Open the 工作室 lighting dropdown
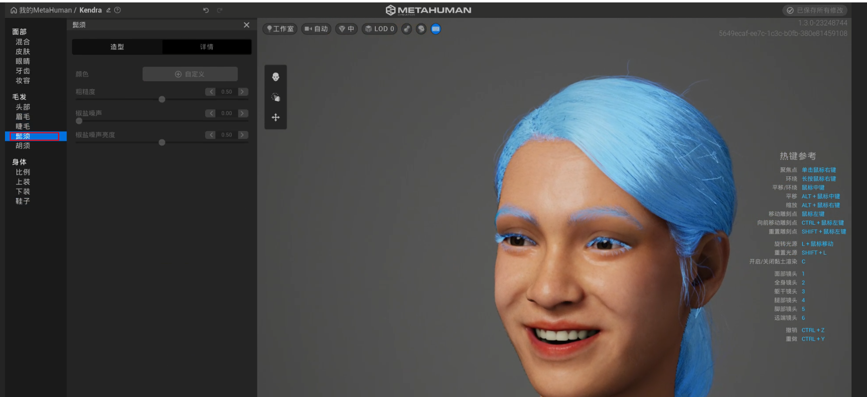Image resolution: width=867 pixels, height=397 pixels. (280, 29)
